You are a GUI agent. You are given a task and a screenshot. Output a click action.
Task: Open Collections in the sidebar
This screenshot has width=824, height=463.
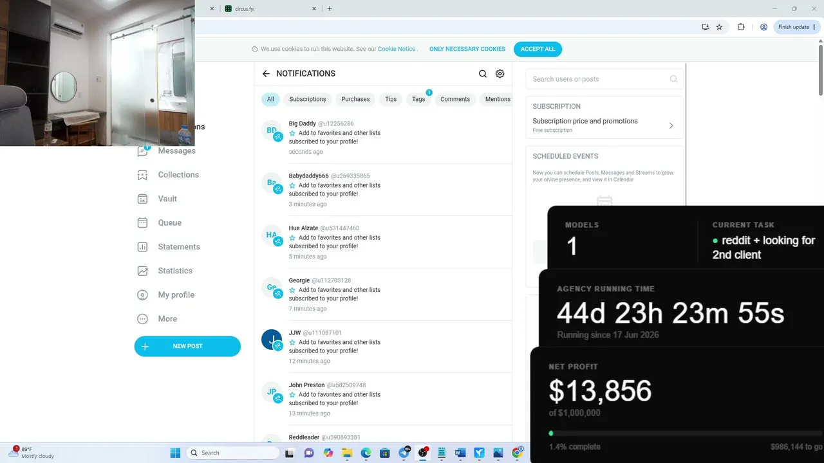click(178, 175)
